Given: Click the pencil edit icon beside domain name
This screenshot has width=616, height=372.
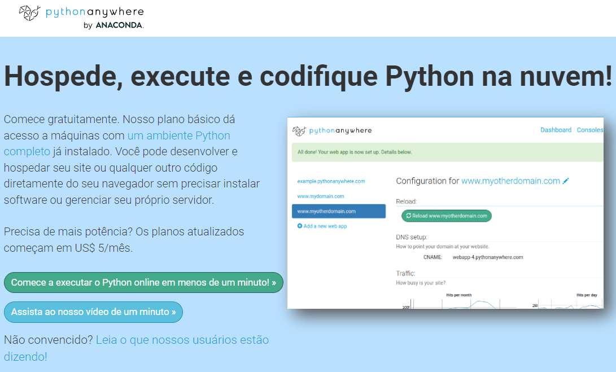Looking at the screenshot, I should [x=566, y=181].
